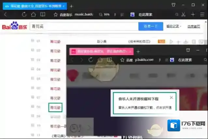Open the skin icon in y.baidu.com title bar
The height and width of the screenshot is (139, 208).
(x=188, y=50)
